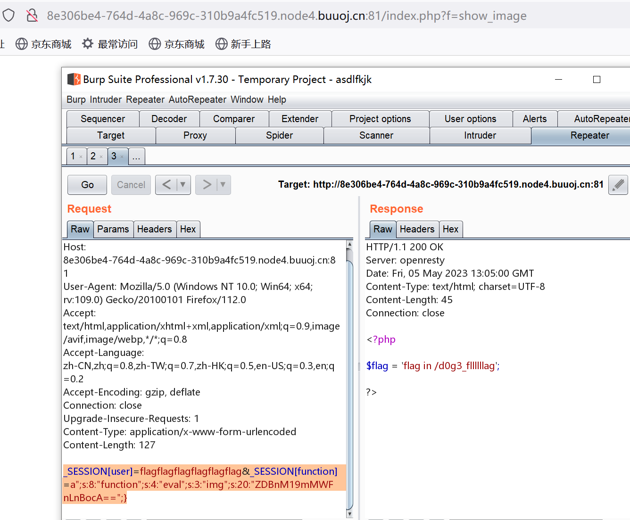This screenshot has width=630, height=520.
Task: Open the Help menu
Action: [x=277, y=99]
